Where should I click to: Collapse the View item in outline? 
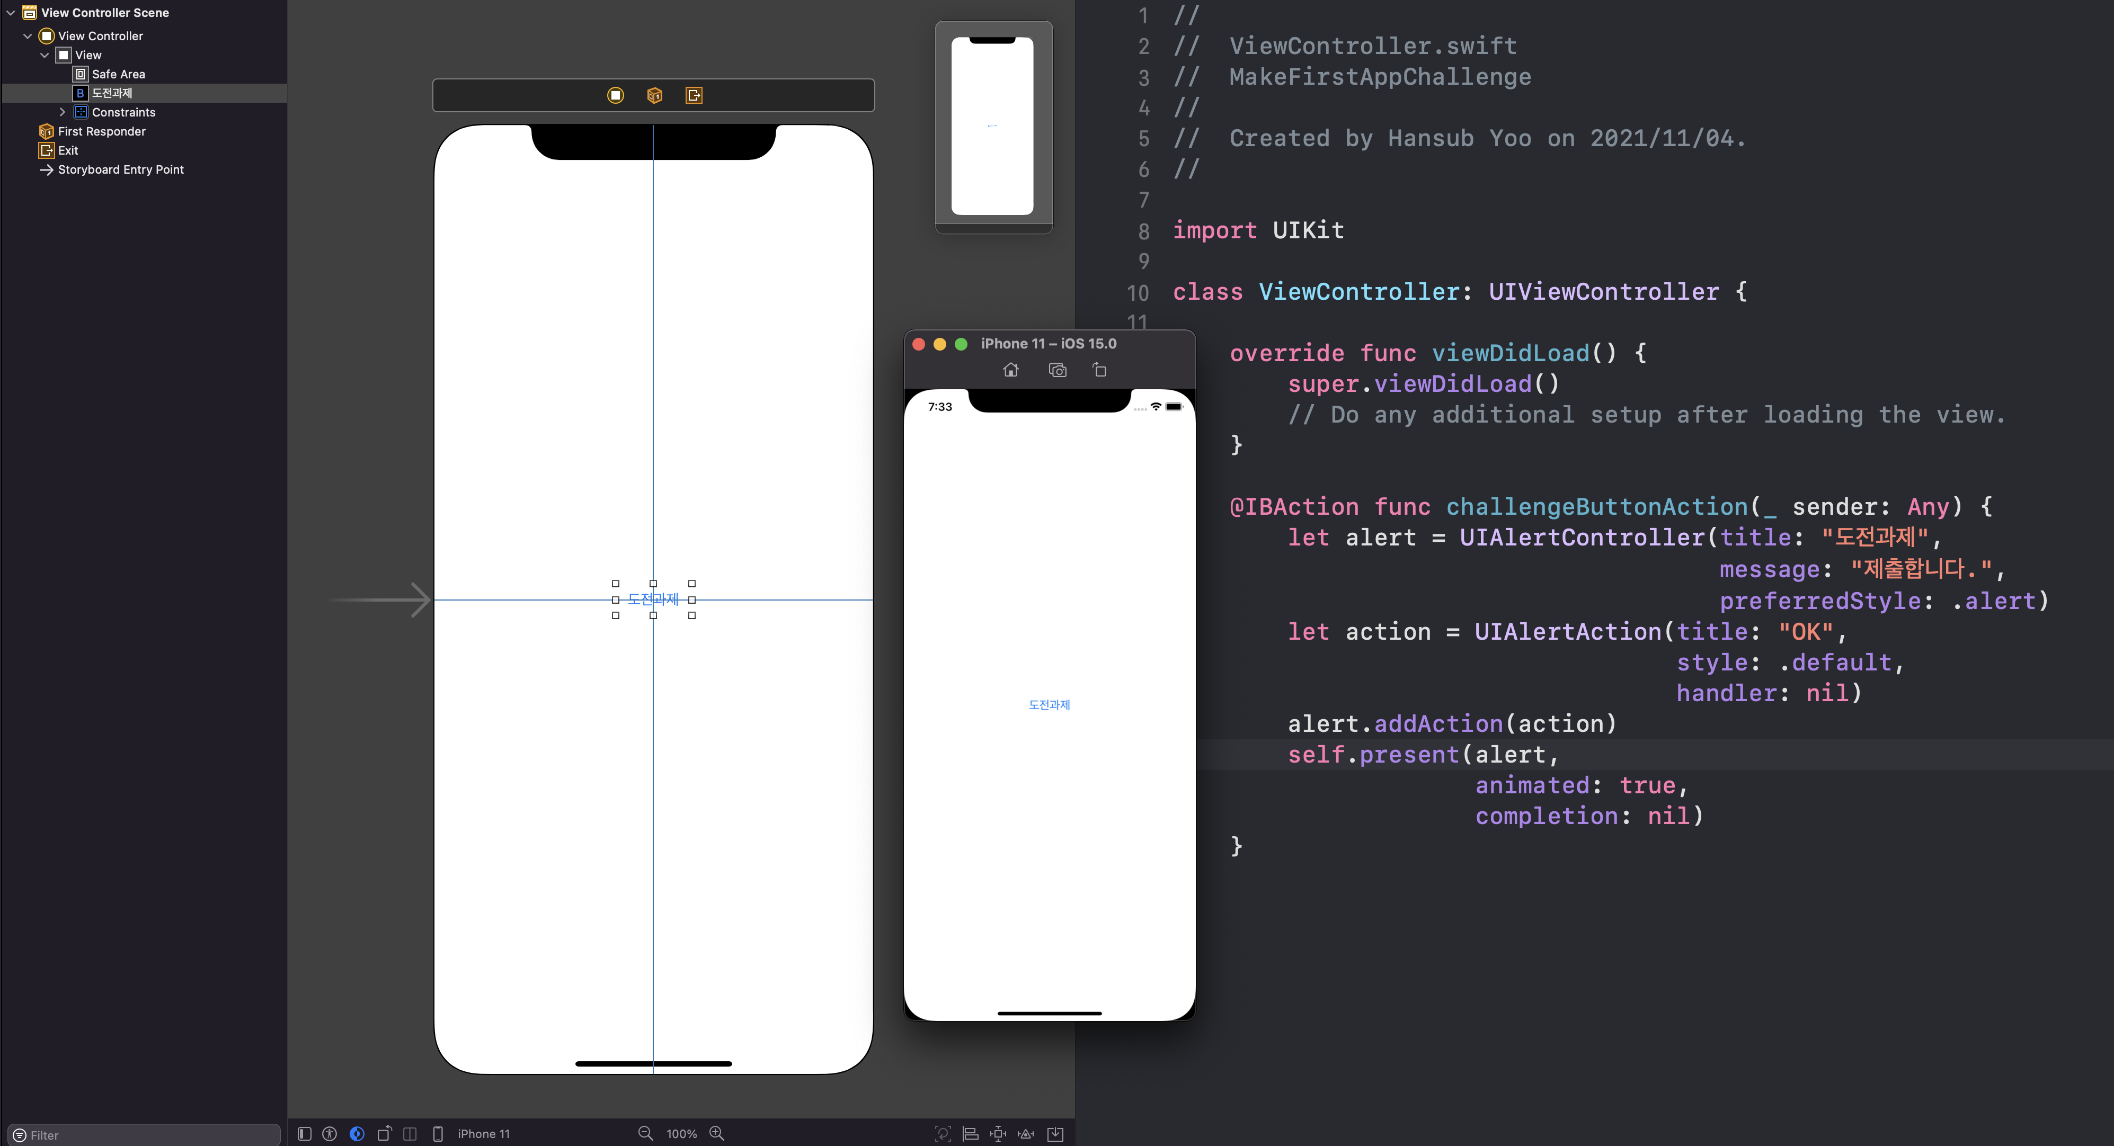(x=45, y=55)
